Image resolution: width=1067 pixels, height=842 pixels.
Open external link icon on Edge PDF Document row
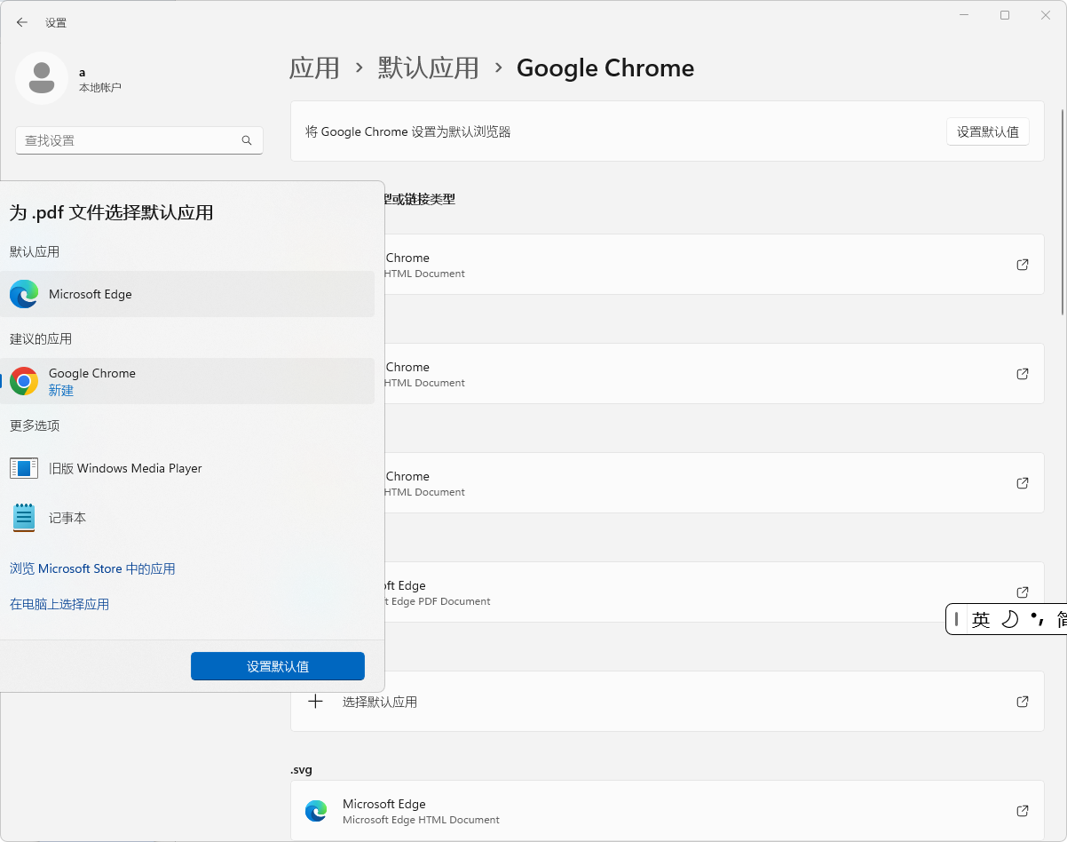1023,592
